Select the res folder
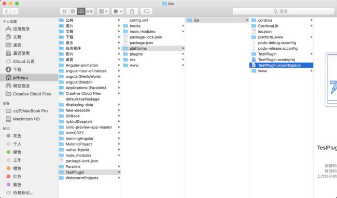This screenshot has width=337, height=198. click(x=153, y=60)
